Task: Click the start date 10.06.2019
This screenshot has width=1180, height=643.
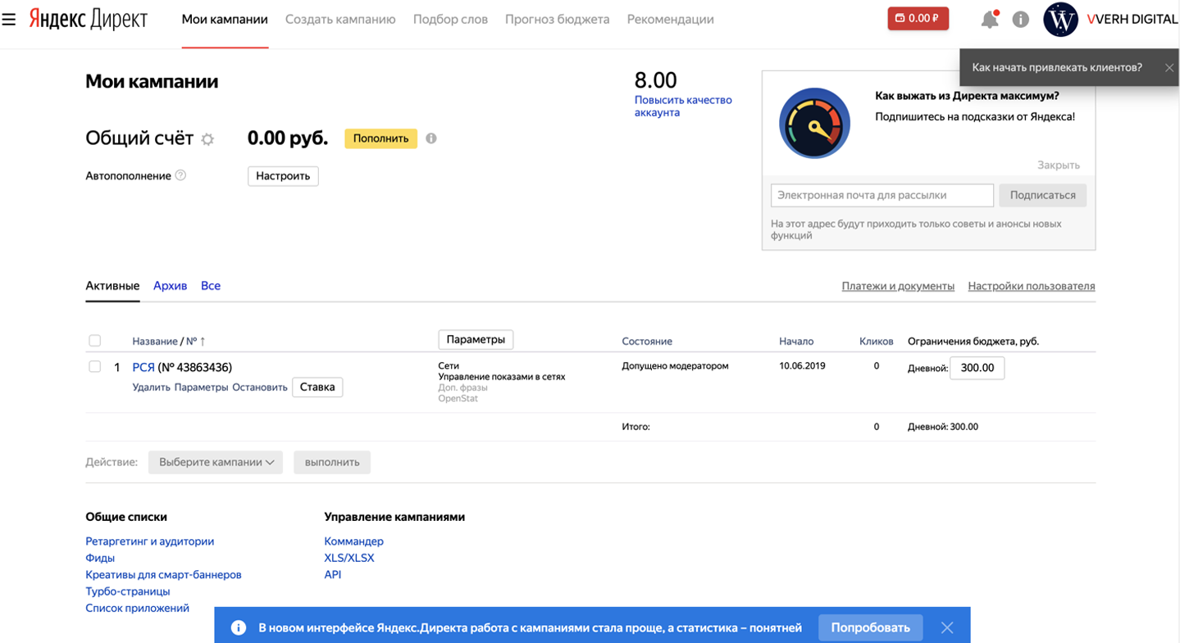Action: pyautogui.click(x=802, y=365)
